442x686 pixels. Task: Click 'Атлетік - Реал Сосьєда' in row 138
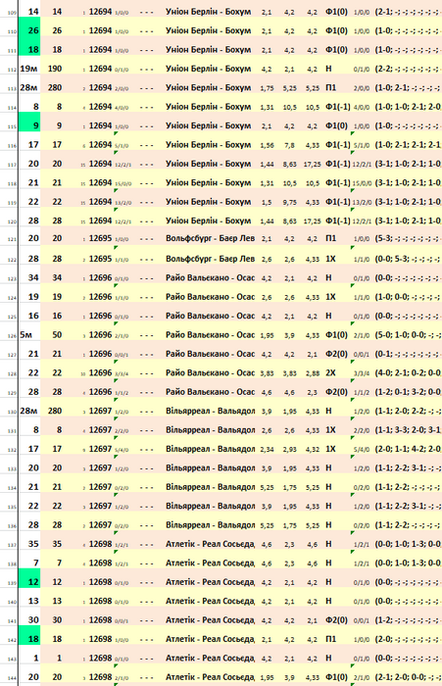tap(210, 563)
